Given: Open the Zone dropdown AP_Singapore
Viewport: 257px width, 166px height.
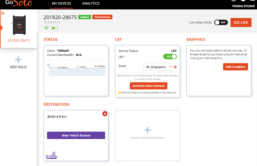Looking at the screenshot, I should [158, 67].
